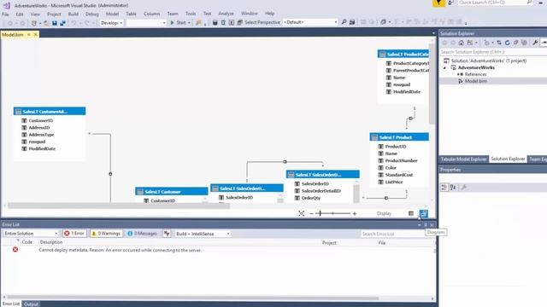This screenshot has width=547, height=307.
Task: Select the References tree item
Action: point(475,74)
